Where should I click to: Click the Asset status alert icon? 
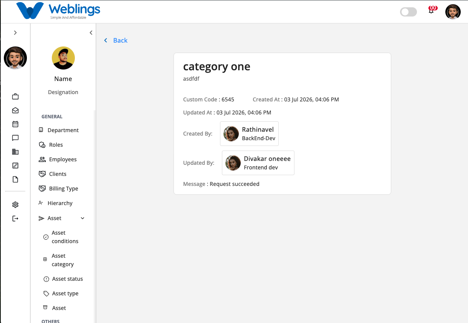point(46,279)
